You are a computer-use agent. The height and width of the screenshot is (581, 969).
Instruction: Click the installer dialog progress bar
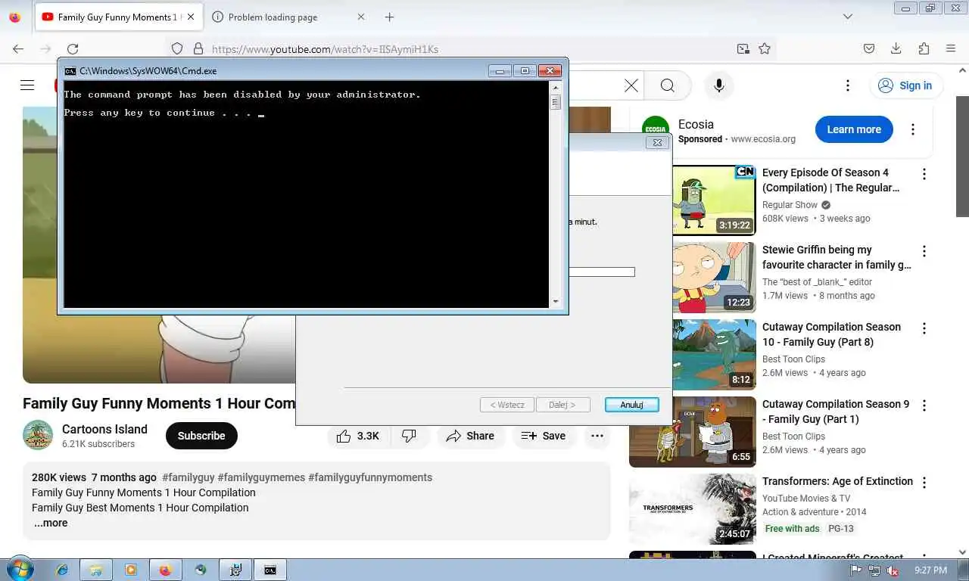click(x=602, y=272)
